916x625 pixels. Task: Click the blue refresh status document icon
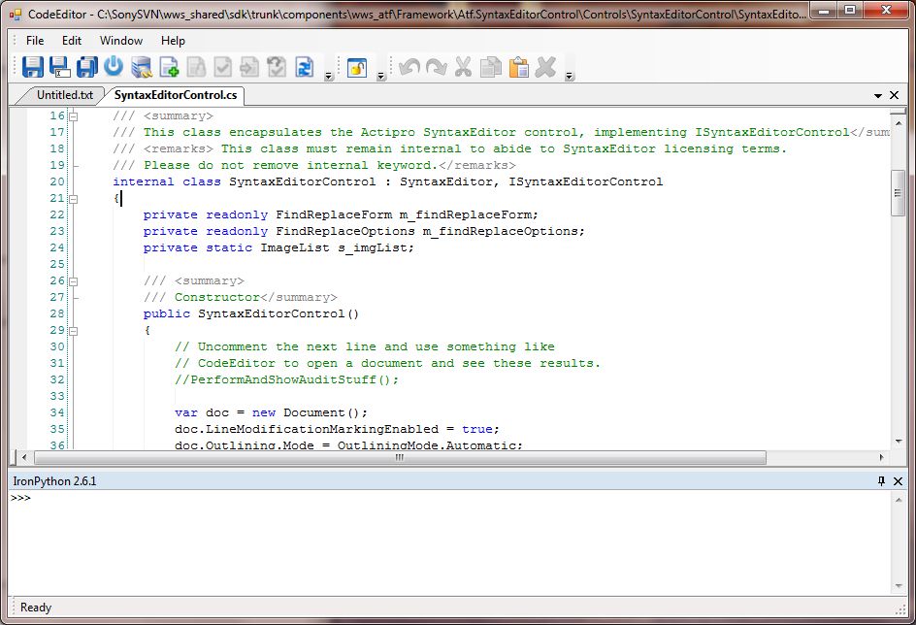click(305, 67)
